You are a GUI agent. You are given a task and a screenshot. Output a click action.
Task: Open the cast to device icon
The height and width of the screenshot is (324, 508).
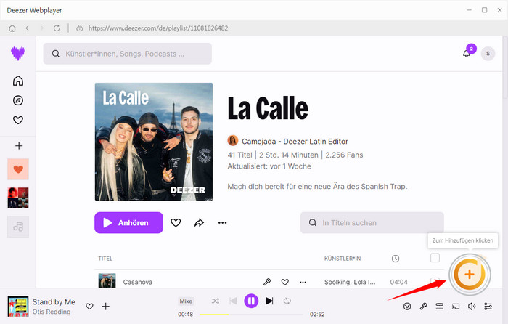pyautogui.click(x=456, y=306)
